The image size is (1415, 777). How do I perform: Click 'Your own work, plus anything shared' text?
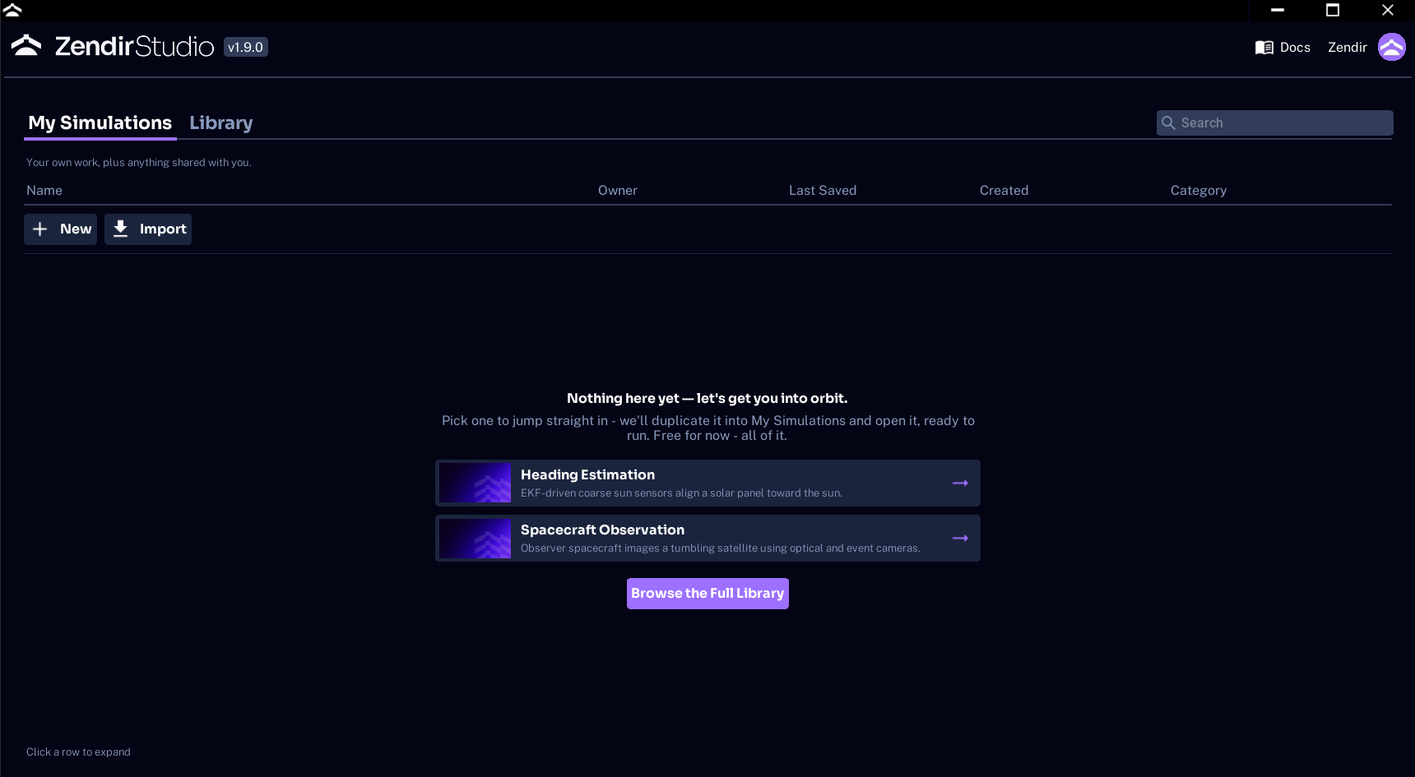(139, 163)
